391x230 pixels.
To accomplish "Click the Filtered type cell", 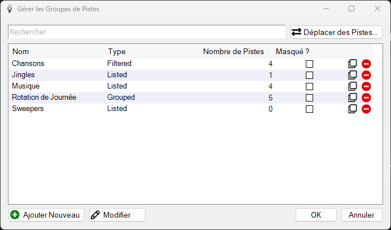I will point(120,63).
